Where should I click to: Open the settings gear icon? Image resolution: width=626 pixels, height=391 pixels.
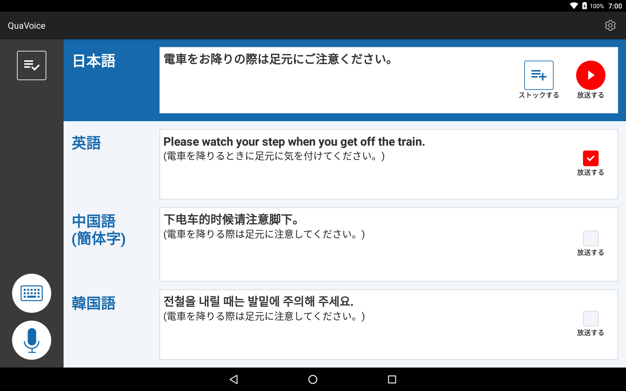pyautogui.click(x=610, y=25)
